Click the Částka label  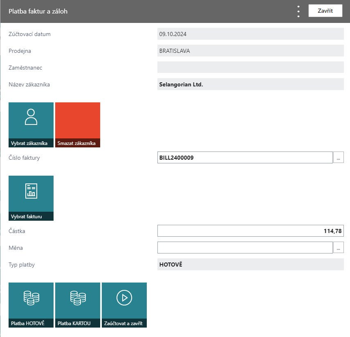tap(17, 231)
